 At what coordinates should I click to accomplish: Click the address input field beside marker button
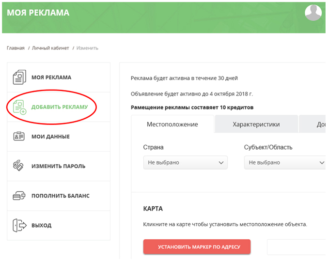tap(296, 247)
